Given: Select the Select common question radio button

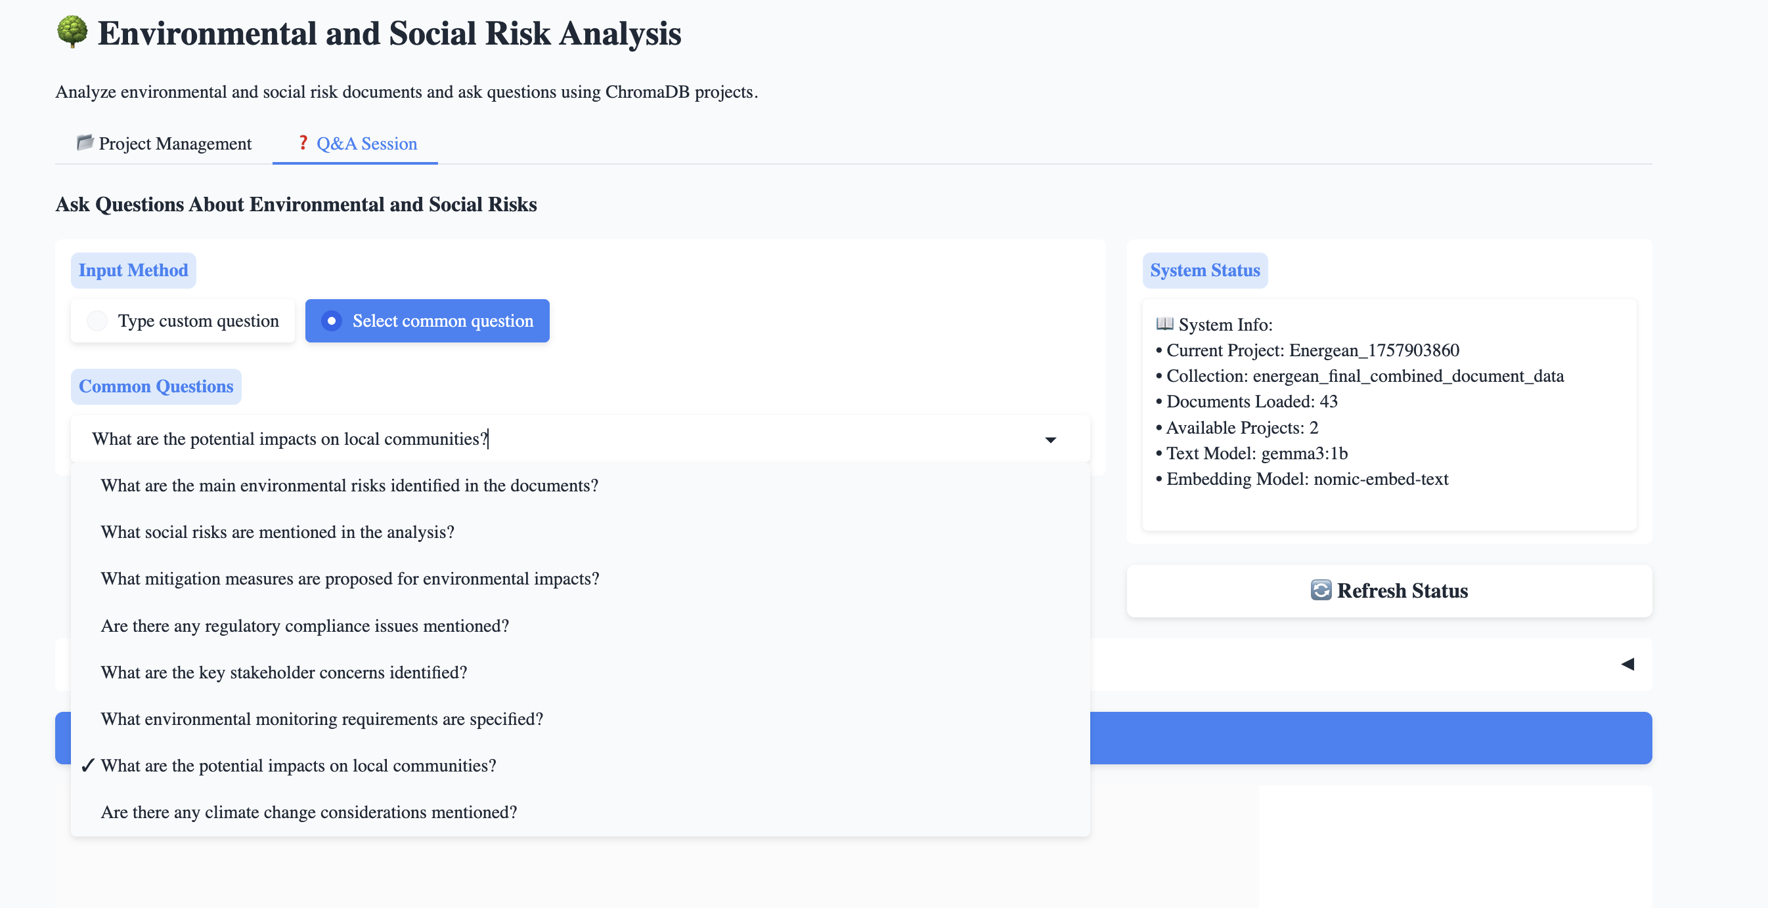Looking at the screenshot, I should pos(332,320).
